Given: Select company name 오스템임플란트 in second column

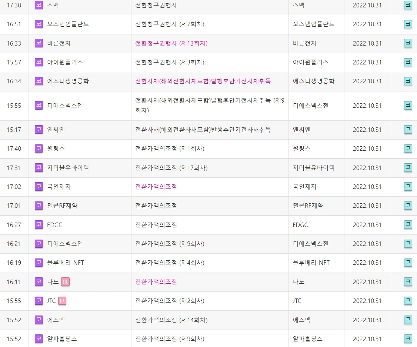Looking at the screenshot, I should pyautogui.click(x=68, y=24).
